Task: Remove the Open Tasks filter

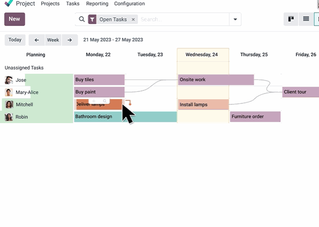Action: tap(133, 19)
